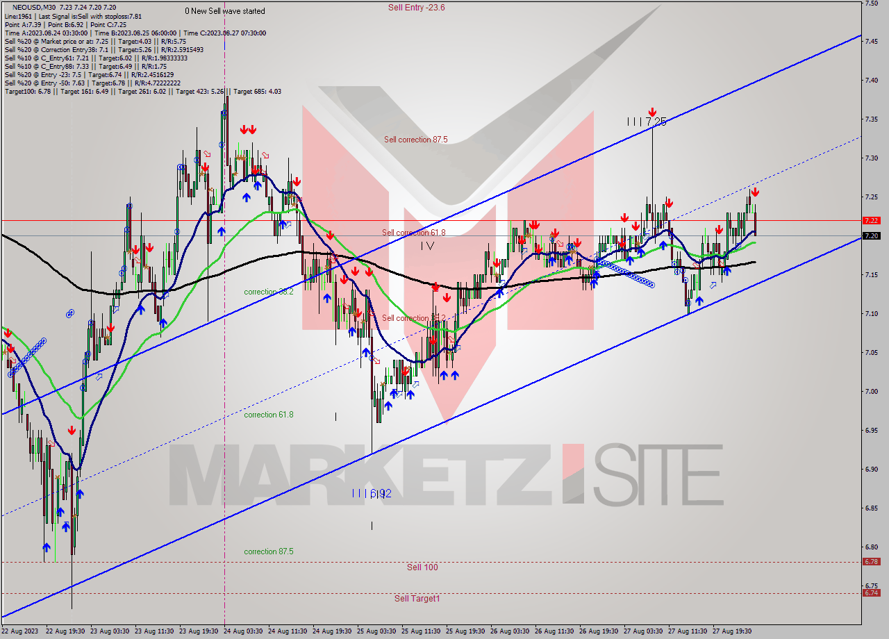This screenshot has width=889, height=639.
Task: Click the red arrow above the latest candle
Action: (755, 192)
